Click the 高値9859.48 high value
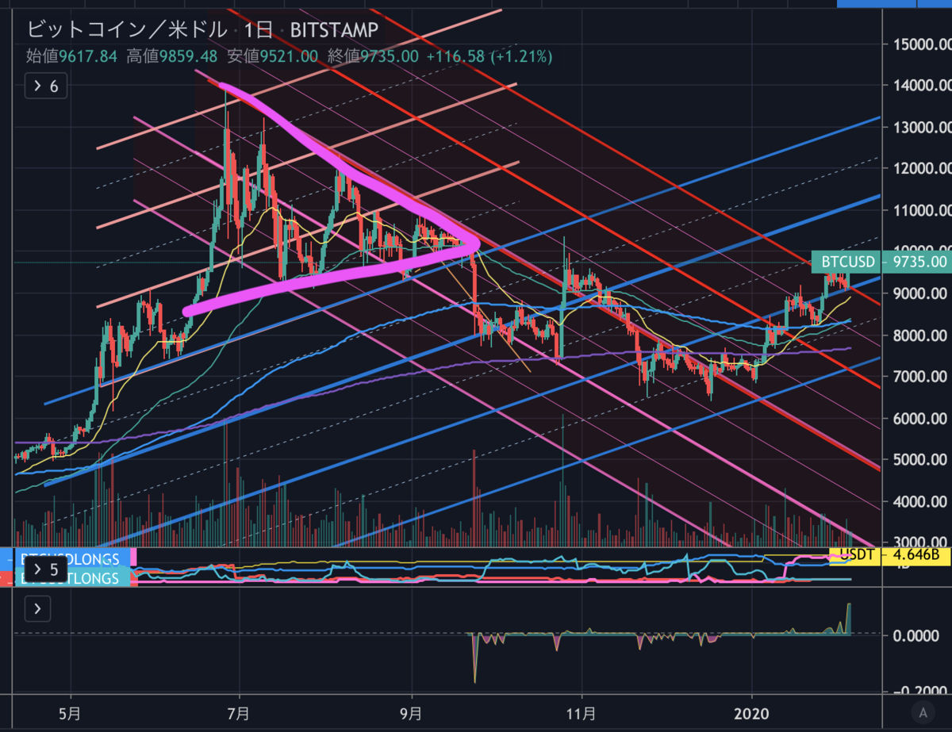Screen dimensions: 952x732 click(171, 56)
